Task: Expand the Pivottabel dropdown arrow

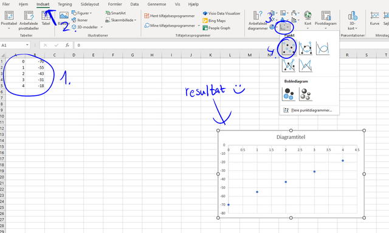Action: pyautogui.click(x=9, y=29)
